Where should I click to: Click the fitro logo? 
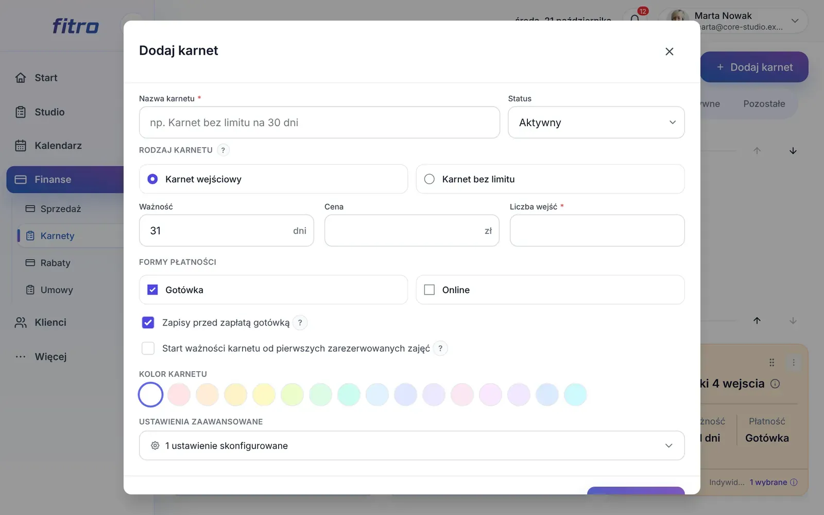(x=76, y=26)
